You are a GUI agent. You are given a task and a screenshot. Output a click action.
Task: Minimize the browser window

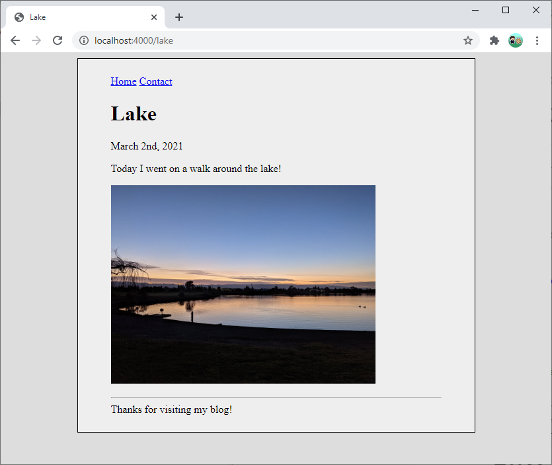point(475,10)
